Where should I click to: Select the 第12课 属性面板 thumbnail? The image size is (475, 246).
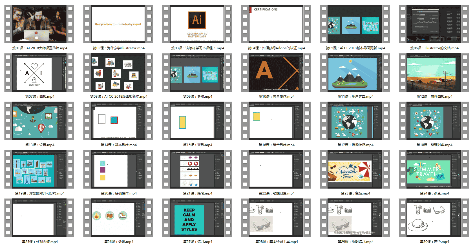[434, 72]
